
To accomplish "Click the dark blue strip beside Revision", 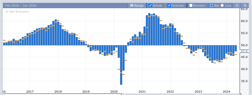I will pos(187,6).
